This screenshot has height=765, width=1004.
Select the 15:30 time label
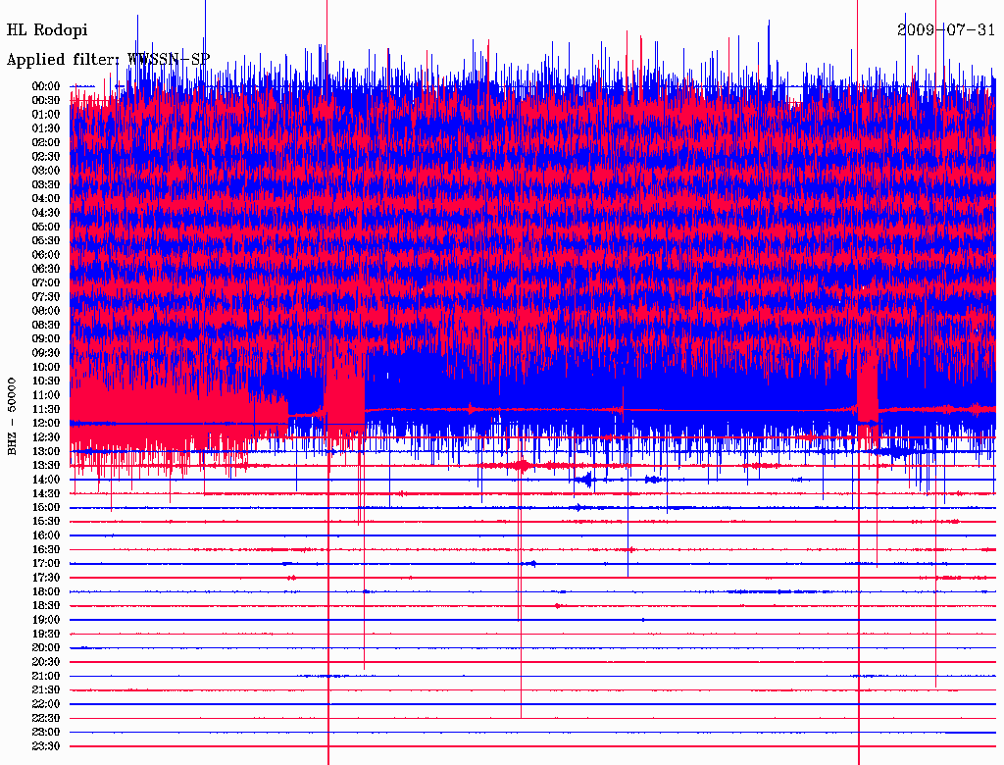[46, 522]
